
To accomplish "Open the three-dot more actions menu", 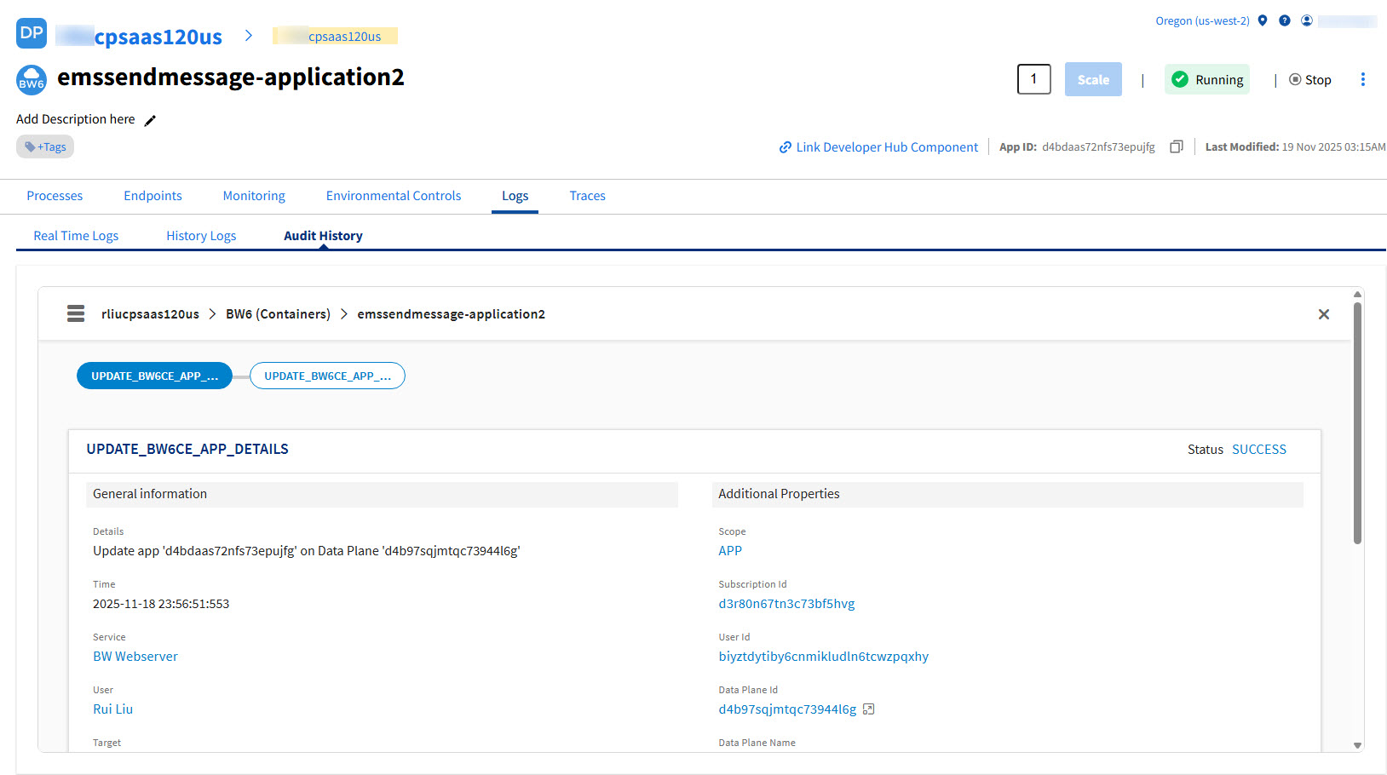I will coord(1362,79).
